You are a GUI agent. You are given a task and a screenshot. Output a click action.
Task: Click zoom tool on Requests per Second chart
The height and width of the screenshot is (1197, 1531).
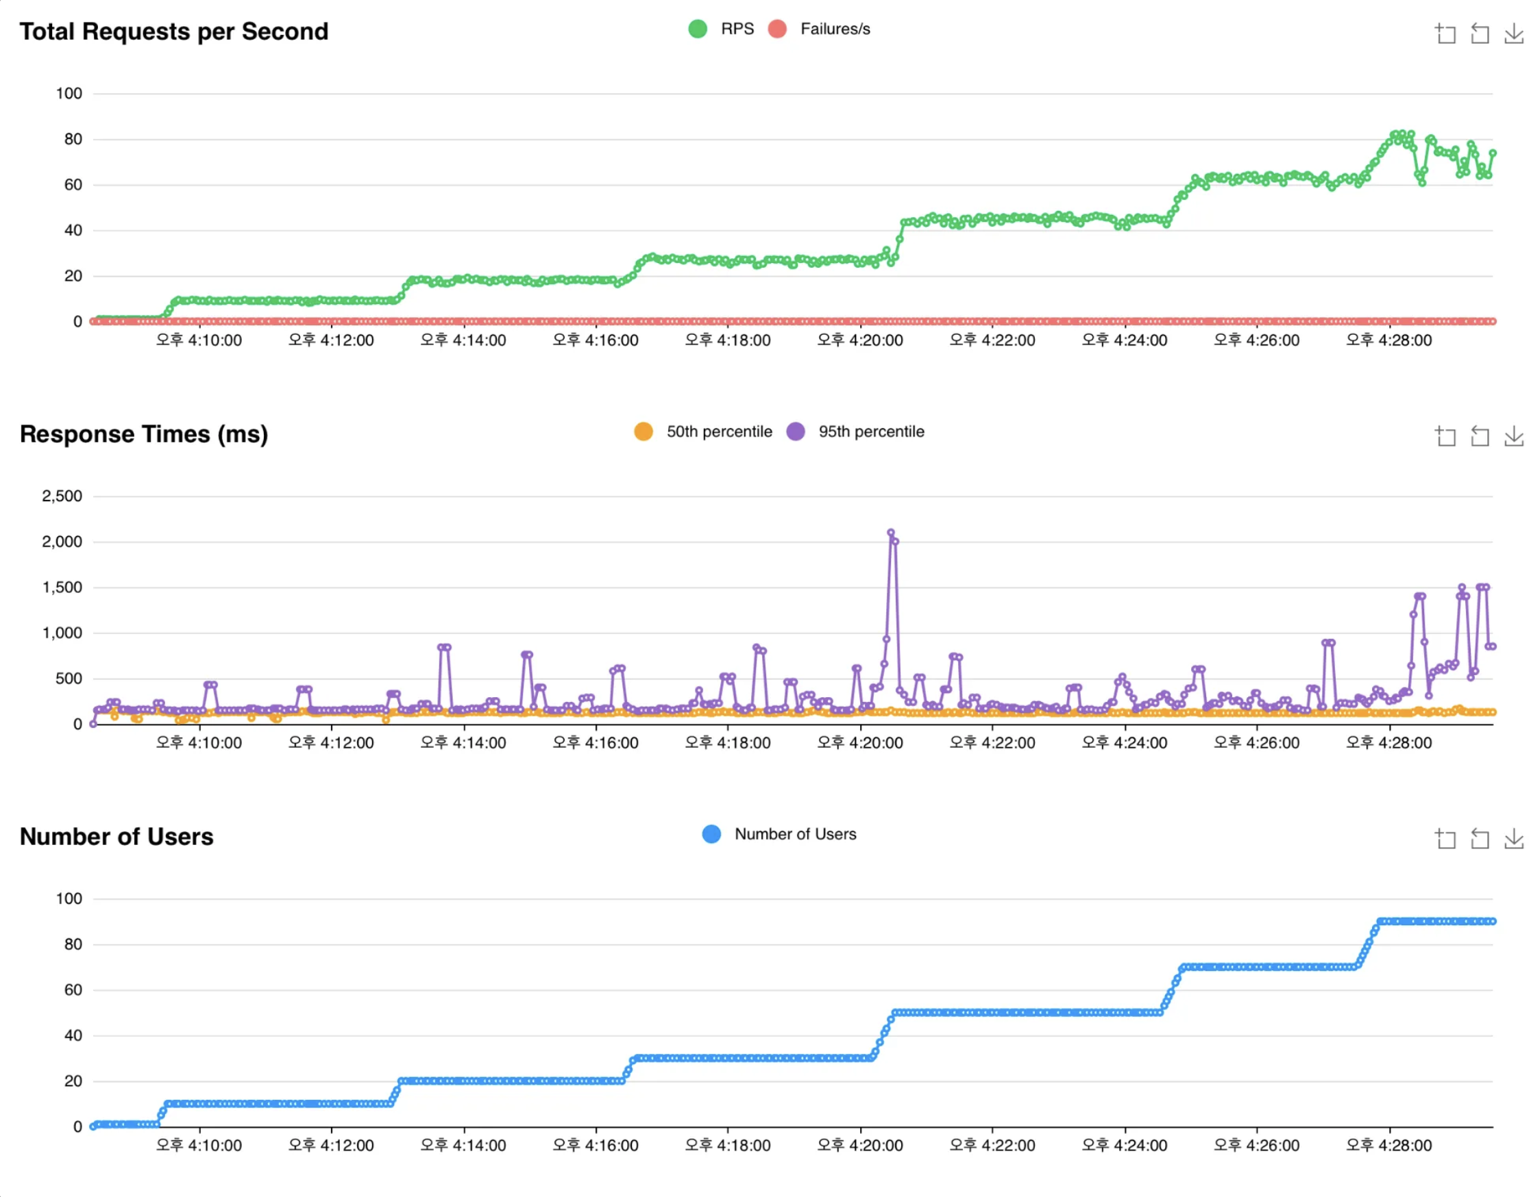1445,34
